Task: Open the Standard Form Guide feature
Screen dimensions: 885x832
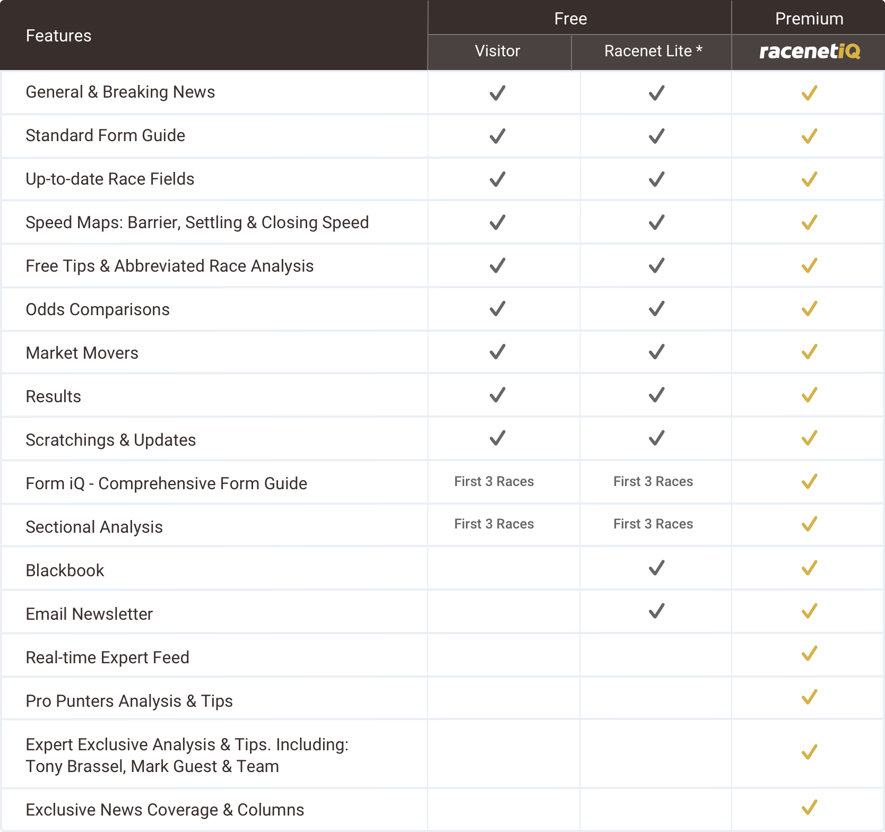Action: tap(105, 136)
